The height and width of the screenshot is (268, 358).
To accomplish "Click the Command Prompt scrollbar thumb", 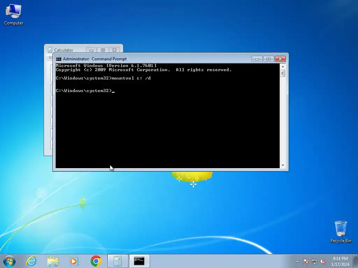I will (x=282, y=73).
